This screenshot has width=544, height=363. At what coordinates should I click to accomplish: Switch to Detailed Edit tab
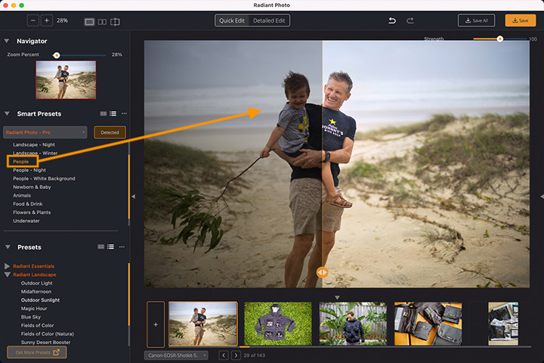269,20
